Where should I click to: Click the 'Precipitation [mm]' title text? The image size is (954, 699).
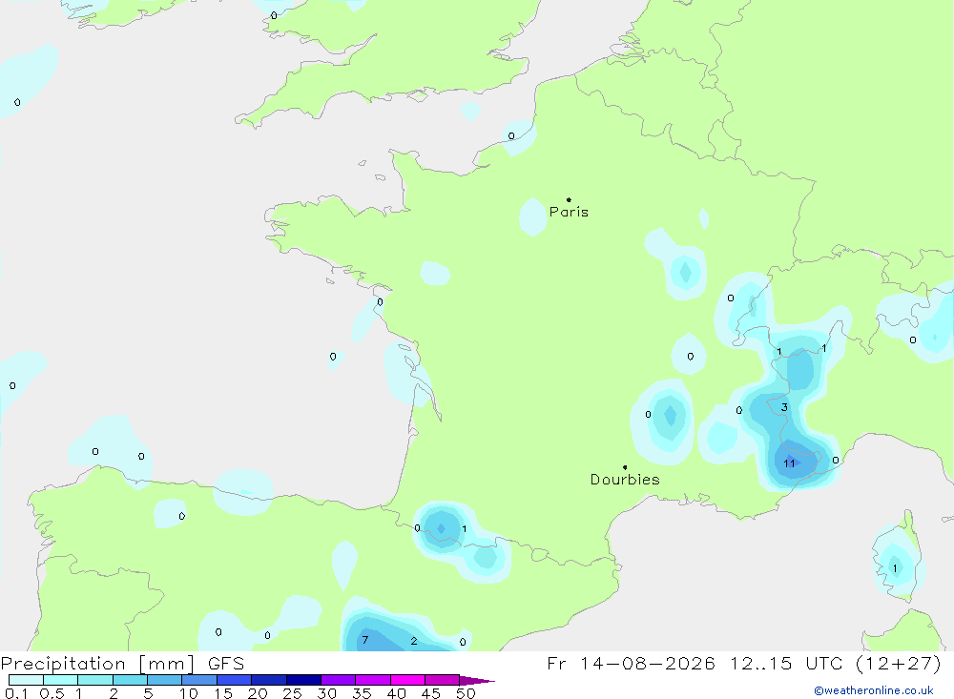tap(98, 664)
